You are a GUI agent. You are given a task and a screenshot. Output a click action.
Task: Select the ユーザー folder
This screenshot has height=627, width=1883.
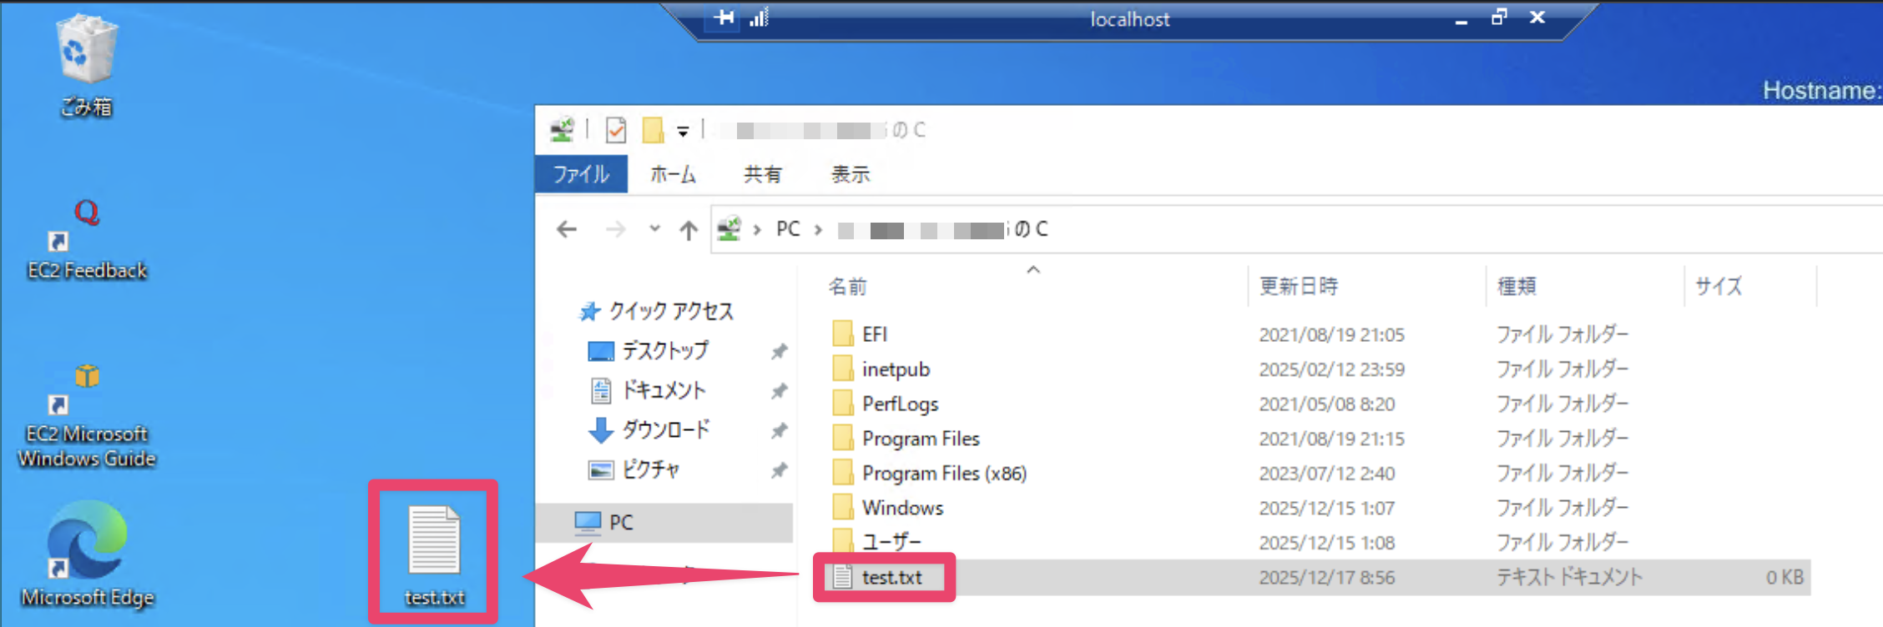click(891, 543)
